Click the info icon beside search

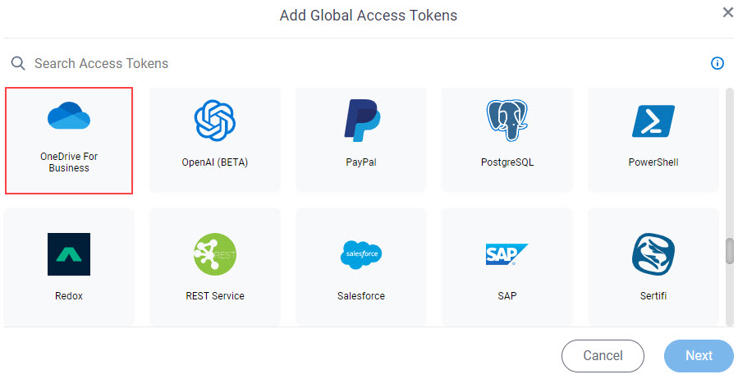pyautogui.click(x=717, y=63)
